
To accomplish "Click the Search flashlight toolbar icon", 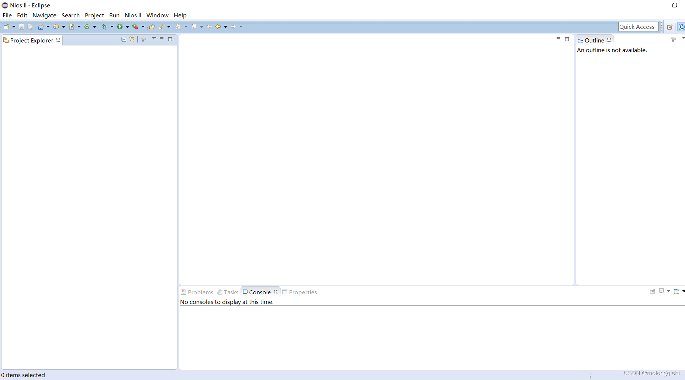I will [x=161, y=27].
